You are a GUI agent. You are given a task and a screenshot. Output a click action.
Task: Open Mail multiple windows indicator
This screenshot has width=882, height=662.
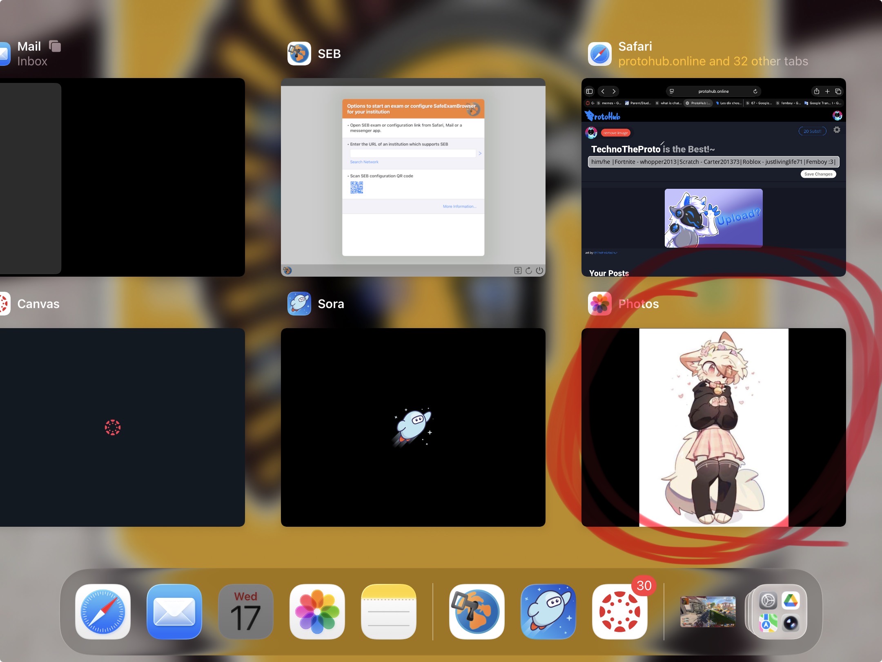55,46
